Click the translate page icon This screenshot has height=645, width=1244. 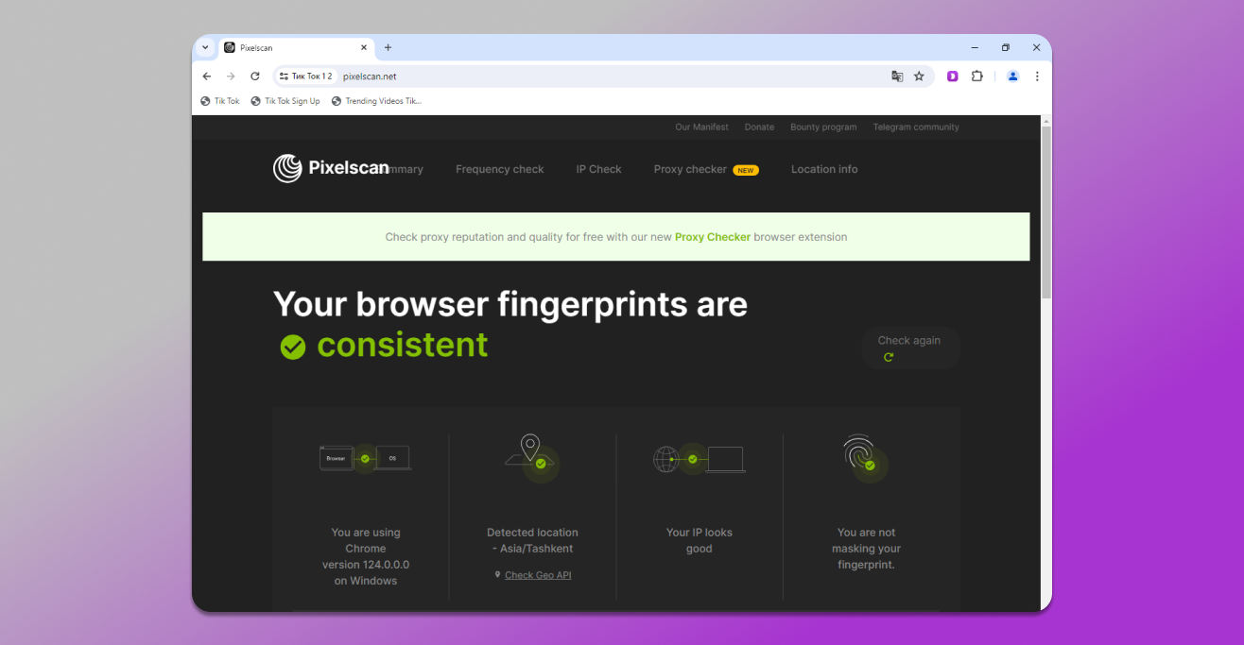pyautogui.click(x=897, y=76)
